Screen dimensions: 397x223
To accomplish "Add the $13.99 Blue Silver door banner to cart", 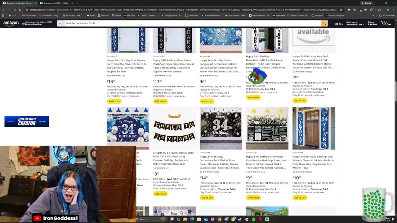I will pyautogui.click(x=114, y=101).
